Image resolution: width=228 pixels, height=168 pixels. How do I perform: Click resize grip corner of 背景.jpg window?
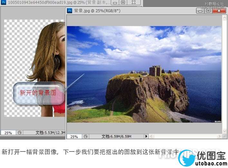(224, 136)
